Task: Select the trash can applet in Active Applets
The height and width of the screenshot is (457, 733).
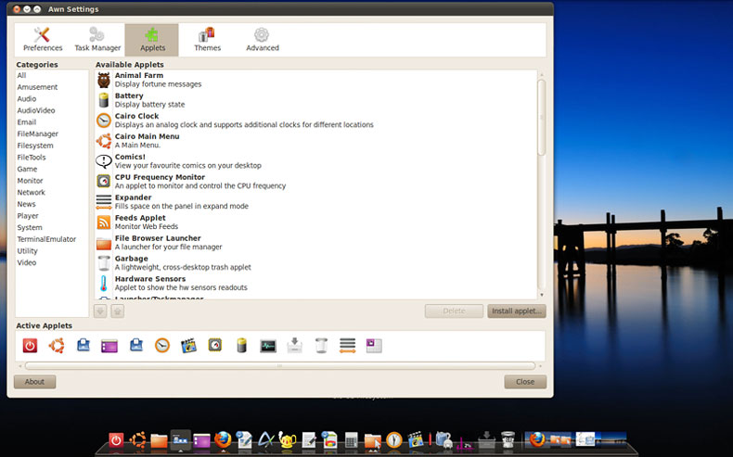Action: [x=321, y=346]
